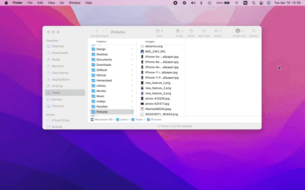
Task: Select the GitBook folder
Action: point(112,70)
